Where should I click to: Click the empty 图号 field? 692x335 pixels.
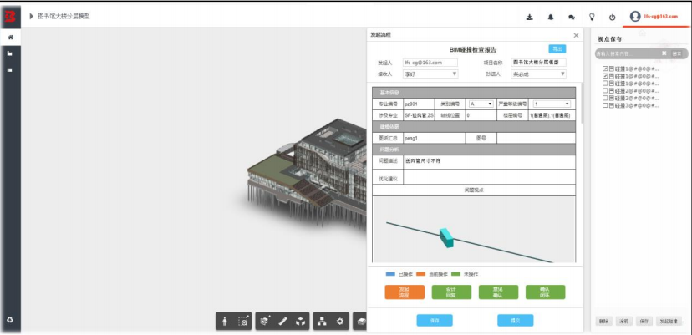click(x=536, y=138)
